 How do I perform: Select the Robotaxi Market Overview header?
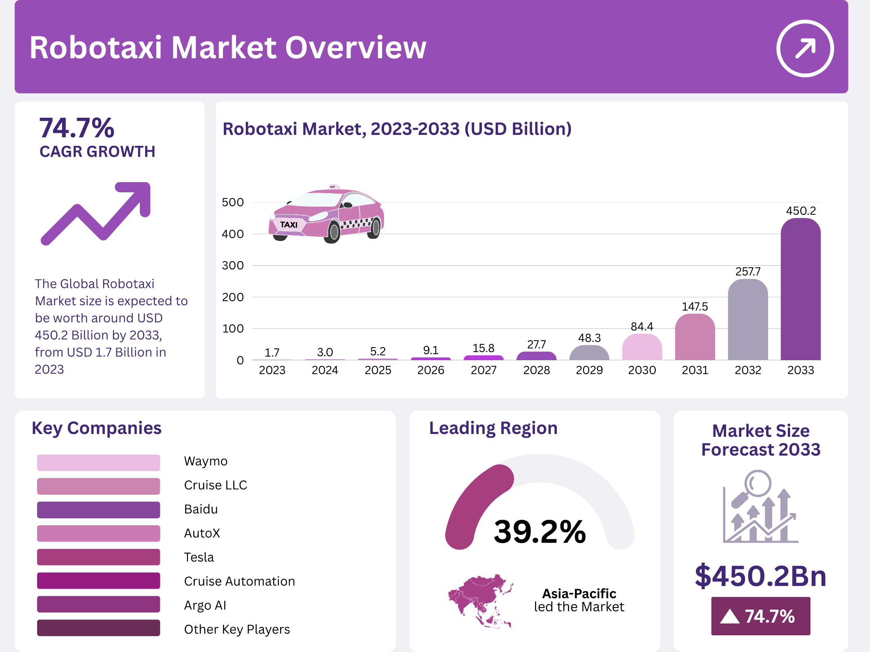tap(227, 48)
